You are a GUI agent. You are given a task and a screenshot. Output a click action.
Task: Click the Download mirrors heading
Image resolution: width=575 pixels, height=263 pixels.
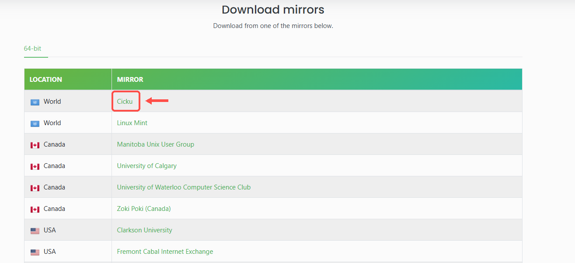pyautogui.click(x=273, y=10)
